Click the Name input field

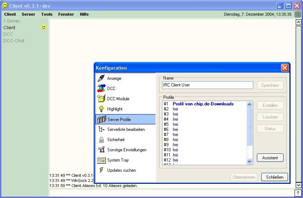tap(207, 85)
